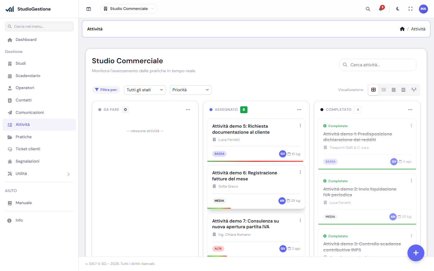Open notifications bell with 3 badge
The image size is (434, 271).
click(x=381, y=9)
